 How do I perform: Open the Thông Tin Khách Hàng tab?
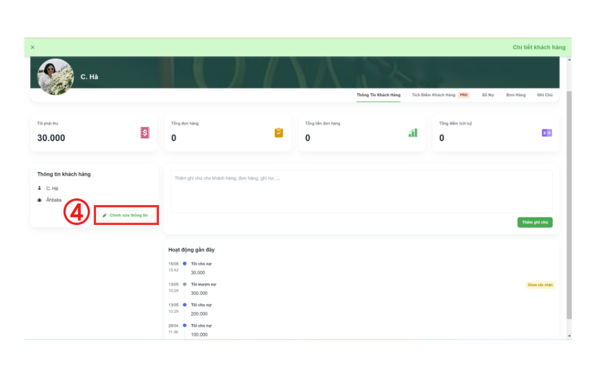(x=378, y=94)
